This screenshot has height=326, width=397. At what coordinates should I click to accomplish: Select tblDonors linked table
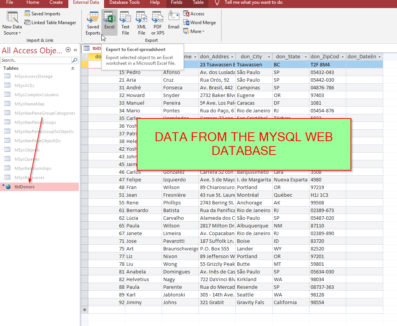(40, 187)
